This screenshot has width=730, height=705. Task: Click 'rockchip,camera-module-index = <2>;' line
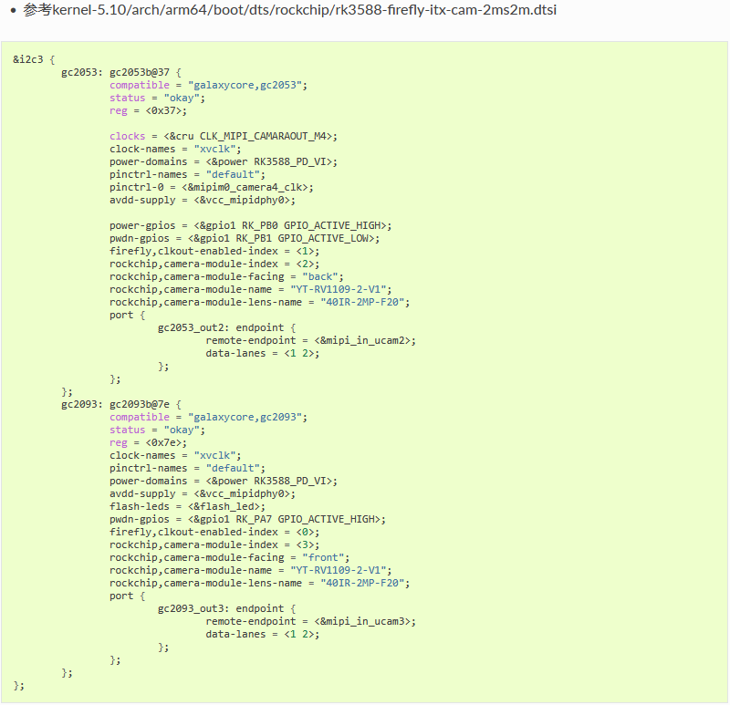(x=214, y=264)
